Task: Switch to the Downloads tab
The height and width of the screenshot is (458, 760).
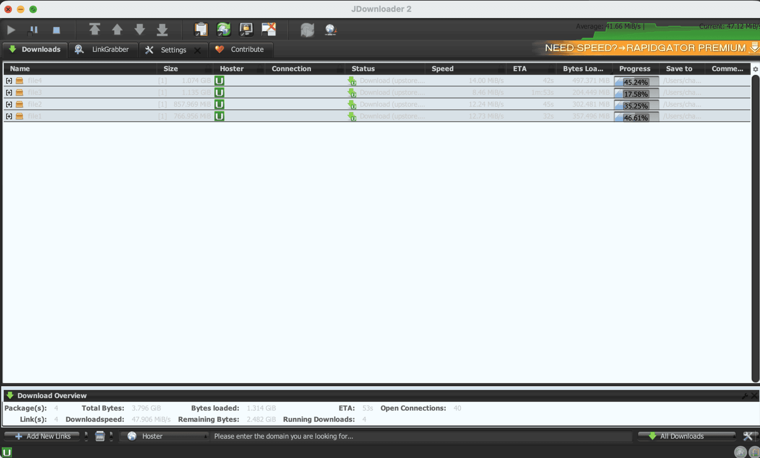Action: pos(35,50)
